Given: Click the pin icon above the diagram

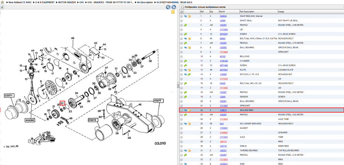Looking at the screenshot, I should point(2,7).
